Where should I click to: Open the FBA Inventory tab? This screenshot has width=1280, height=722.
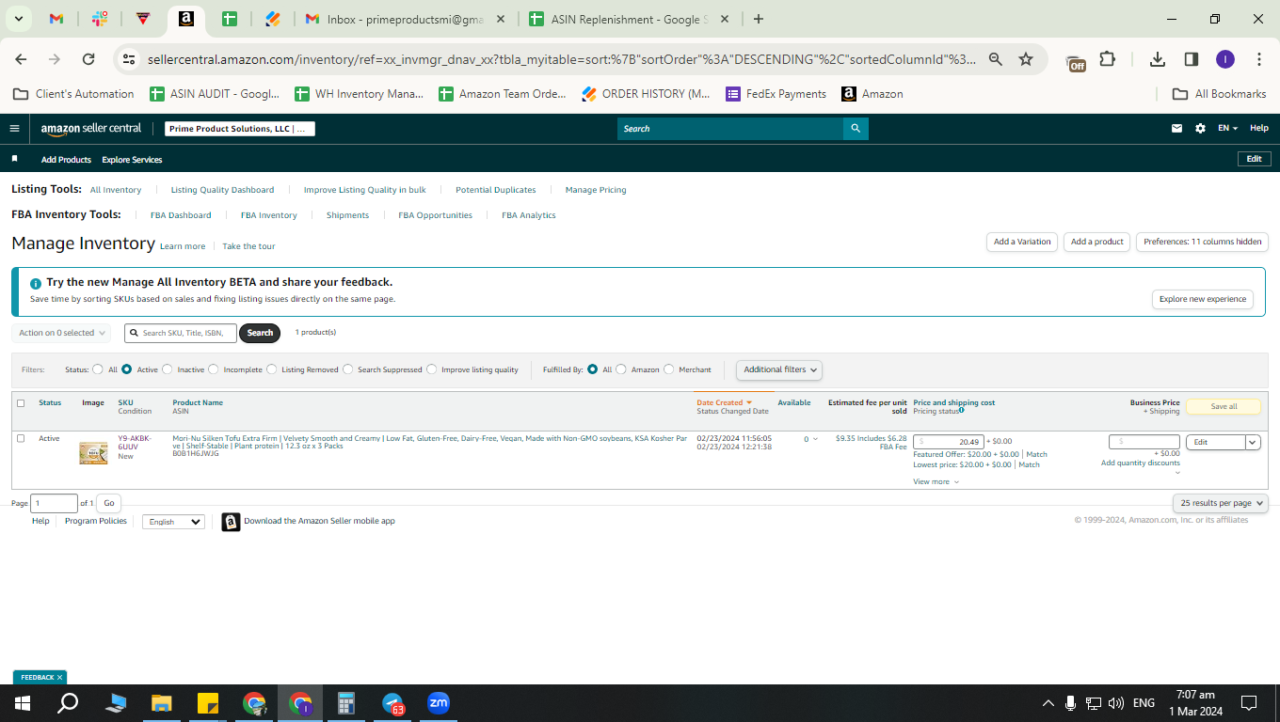[269, 215]
